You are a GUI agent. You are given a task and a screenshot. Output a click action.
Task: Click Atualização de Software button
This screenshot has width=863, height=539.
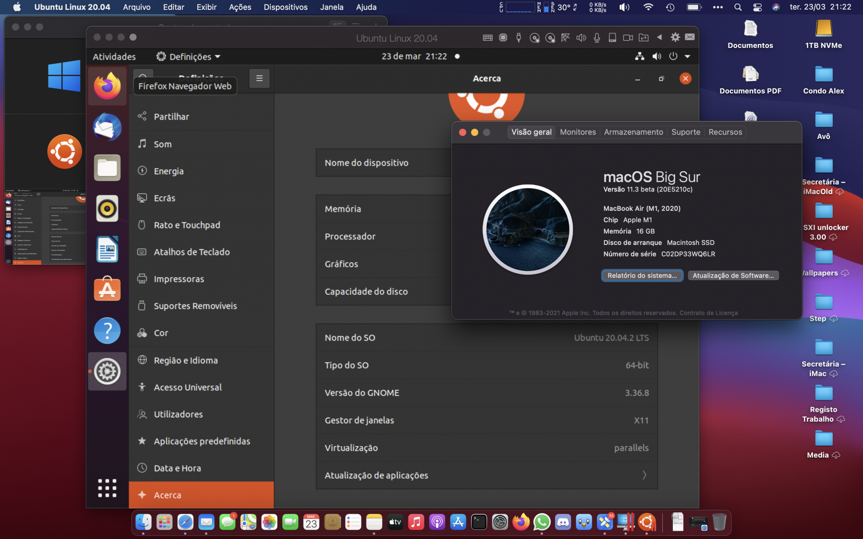click(x=733, y=276)
